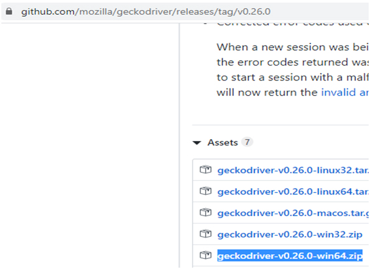This screenshot has width=370, height=269.
Task: Click the 'to start a session with' text line
Action: click(x=293, y=78)
